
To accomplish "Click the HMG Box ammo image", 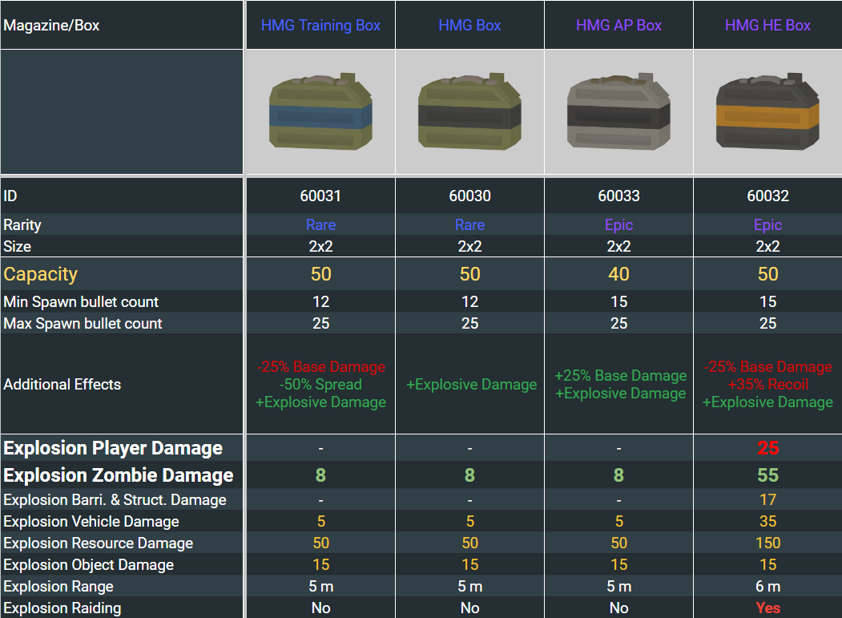I will point(469,111).
